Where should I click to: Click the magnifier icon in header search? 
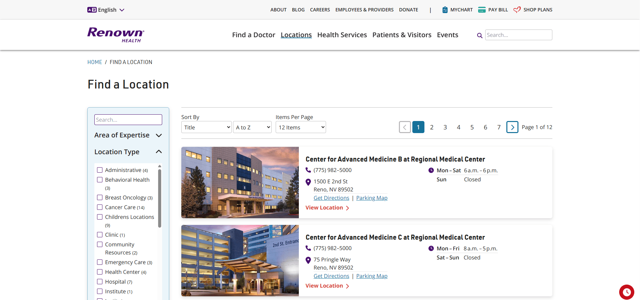[x=480, y=35]
